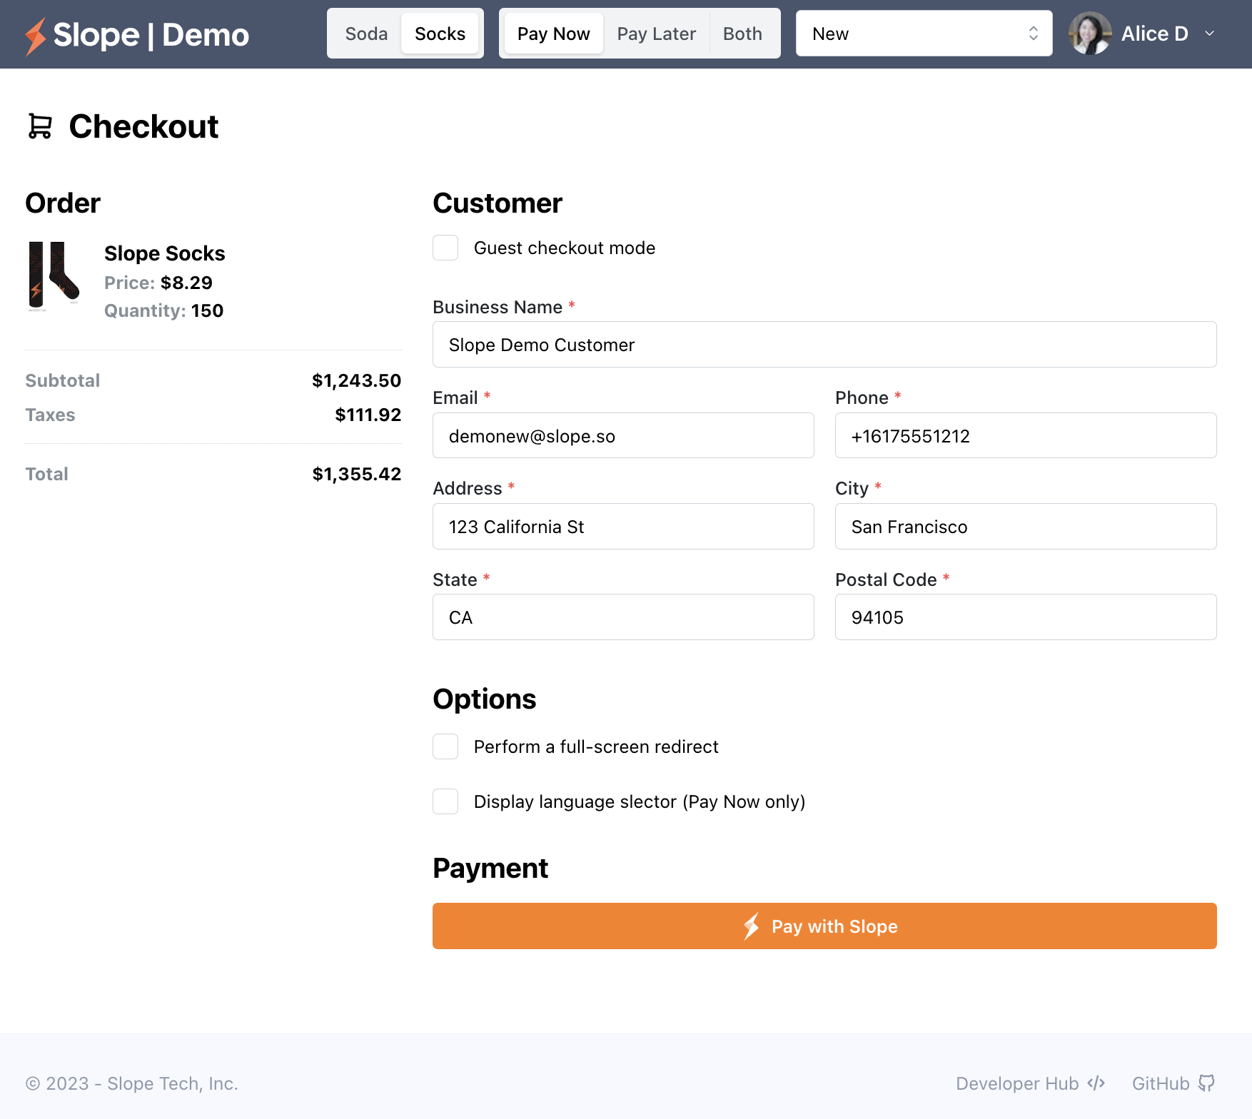The image size is (1252, 1119).
Task: Click the GitHub octocat icon in footer
Action: (1206, 1083)
